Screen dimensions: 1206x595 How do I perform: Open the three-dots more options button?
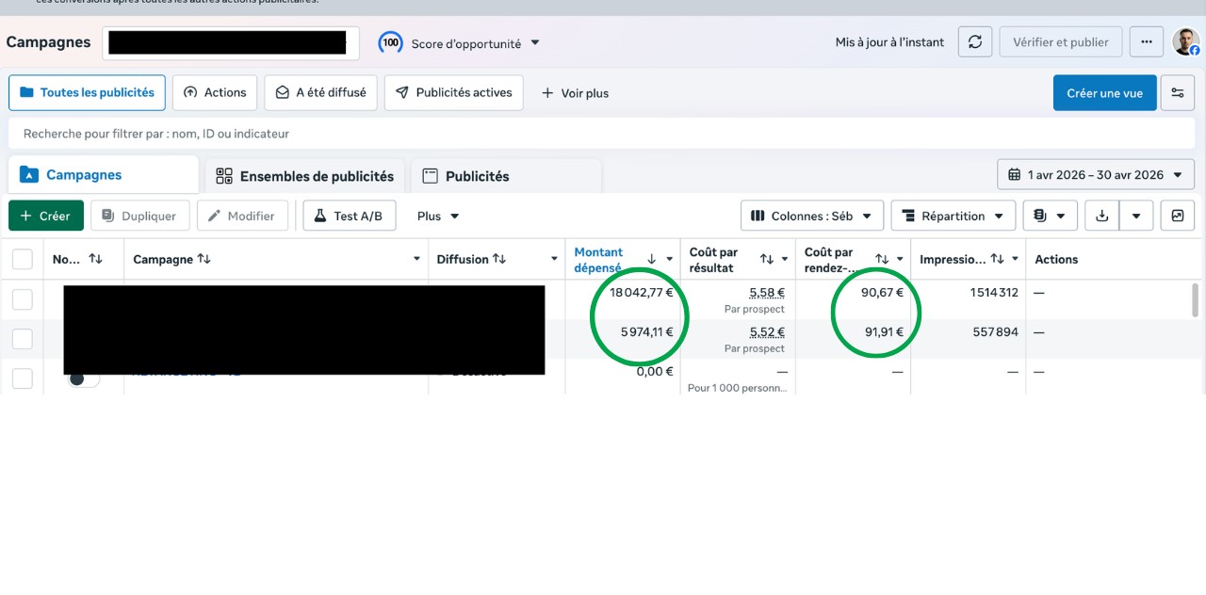pos(1147,41)
